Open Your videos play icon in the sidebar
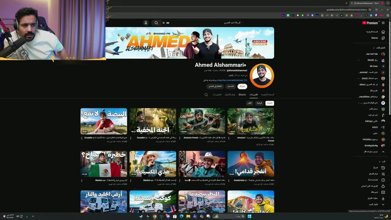The width and height of the screenshot is (391, 220). click(x=383, y=192)
